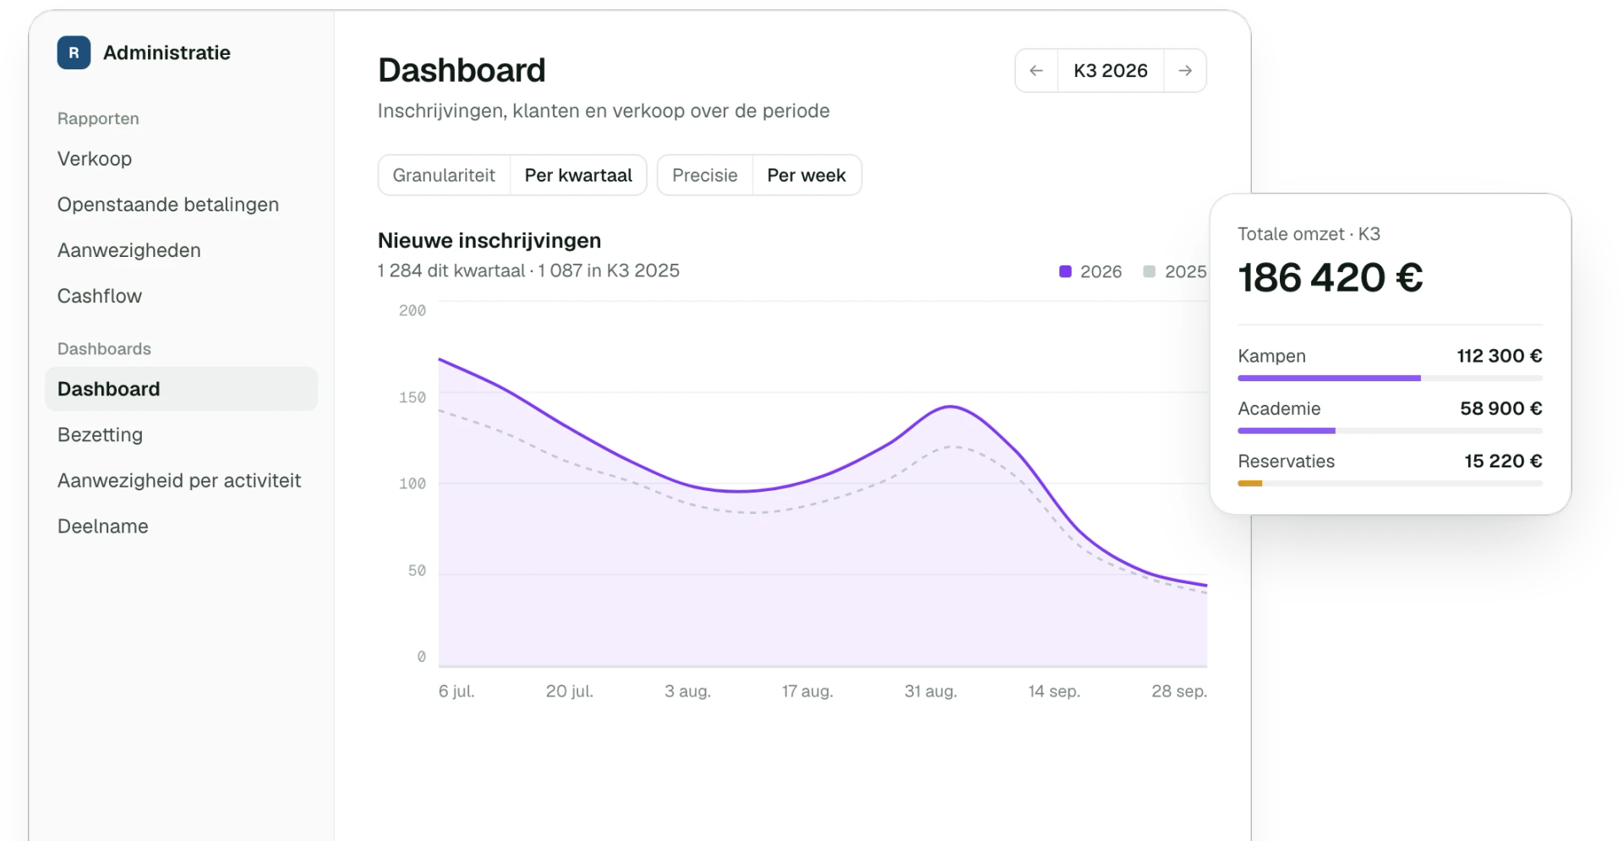Click the Kampen 112 300 € amount
This screenshot has width=1623, height=841.
[x=1500, y=356]
